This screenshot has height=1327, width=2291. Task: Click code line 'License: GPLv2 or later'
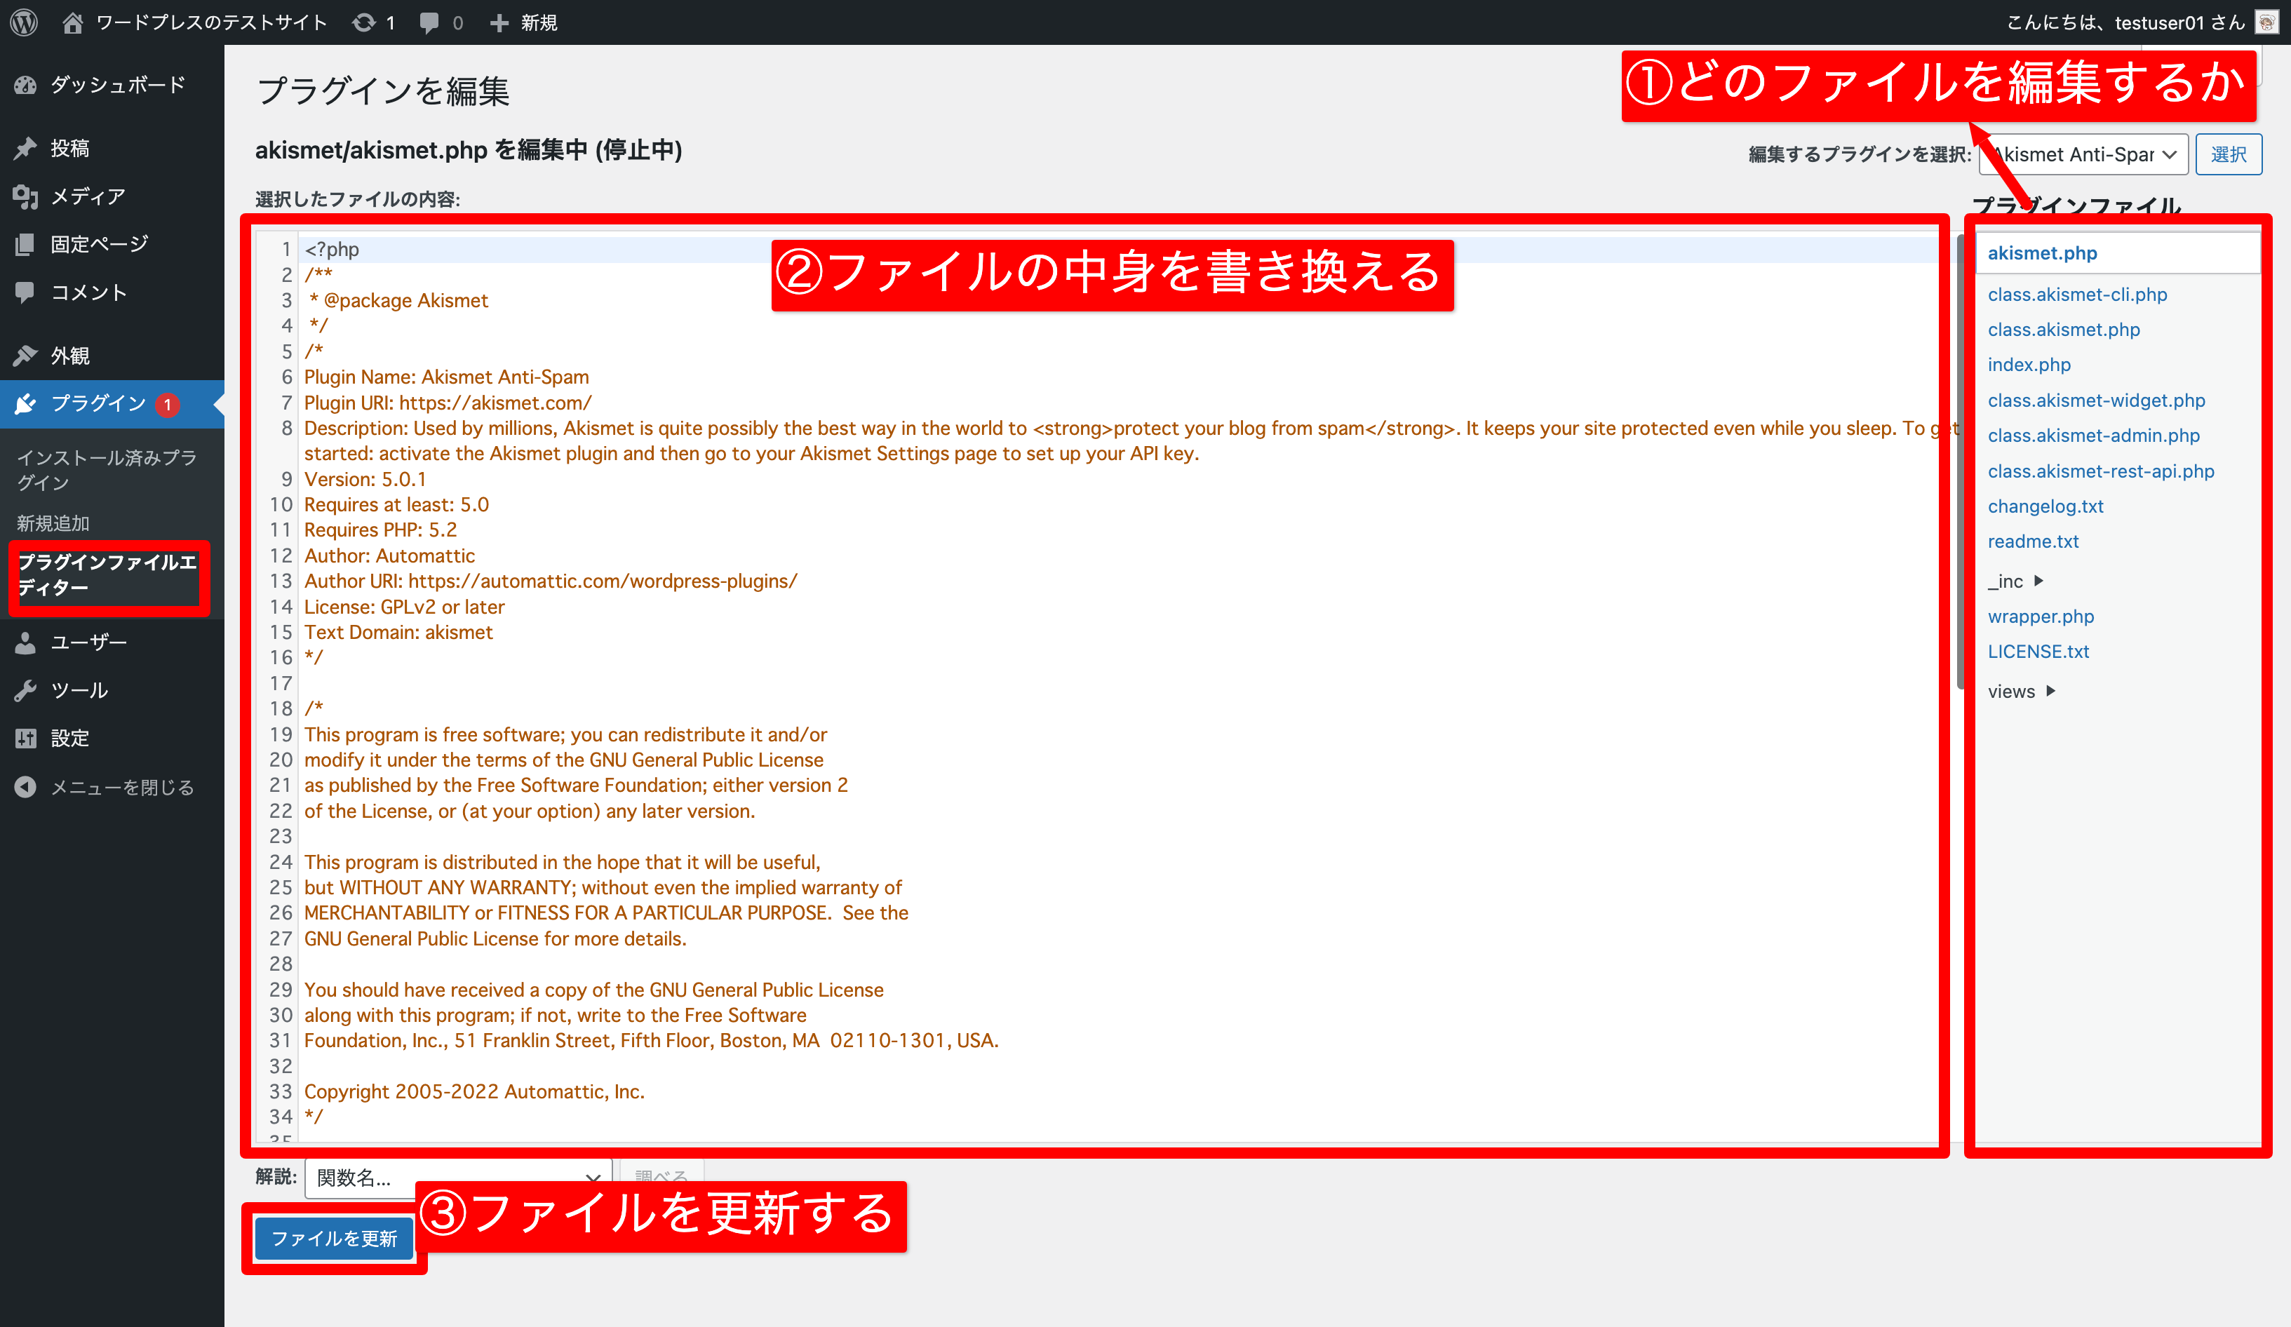pos(403,606)
